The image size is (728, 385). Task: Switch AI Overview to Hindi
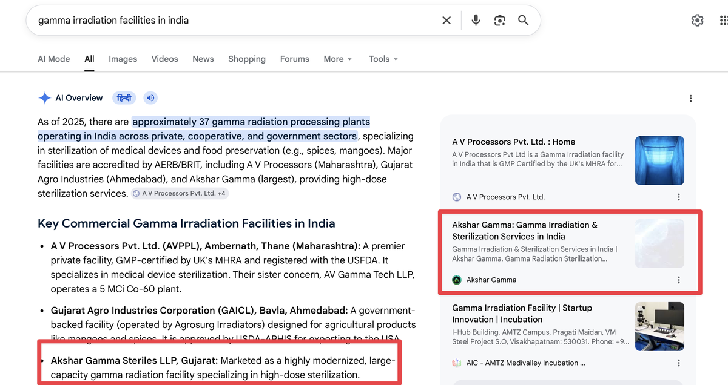124,98
